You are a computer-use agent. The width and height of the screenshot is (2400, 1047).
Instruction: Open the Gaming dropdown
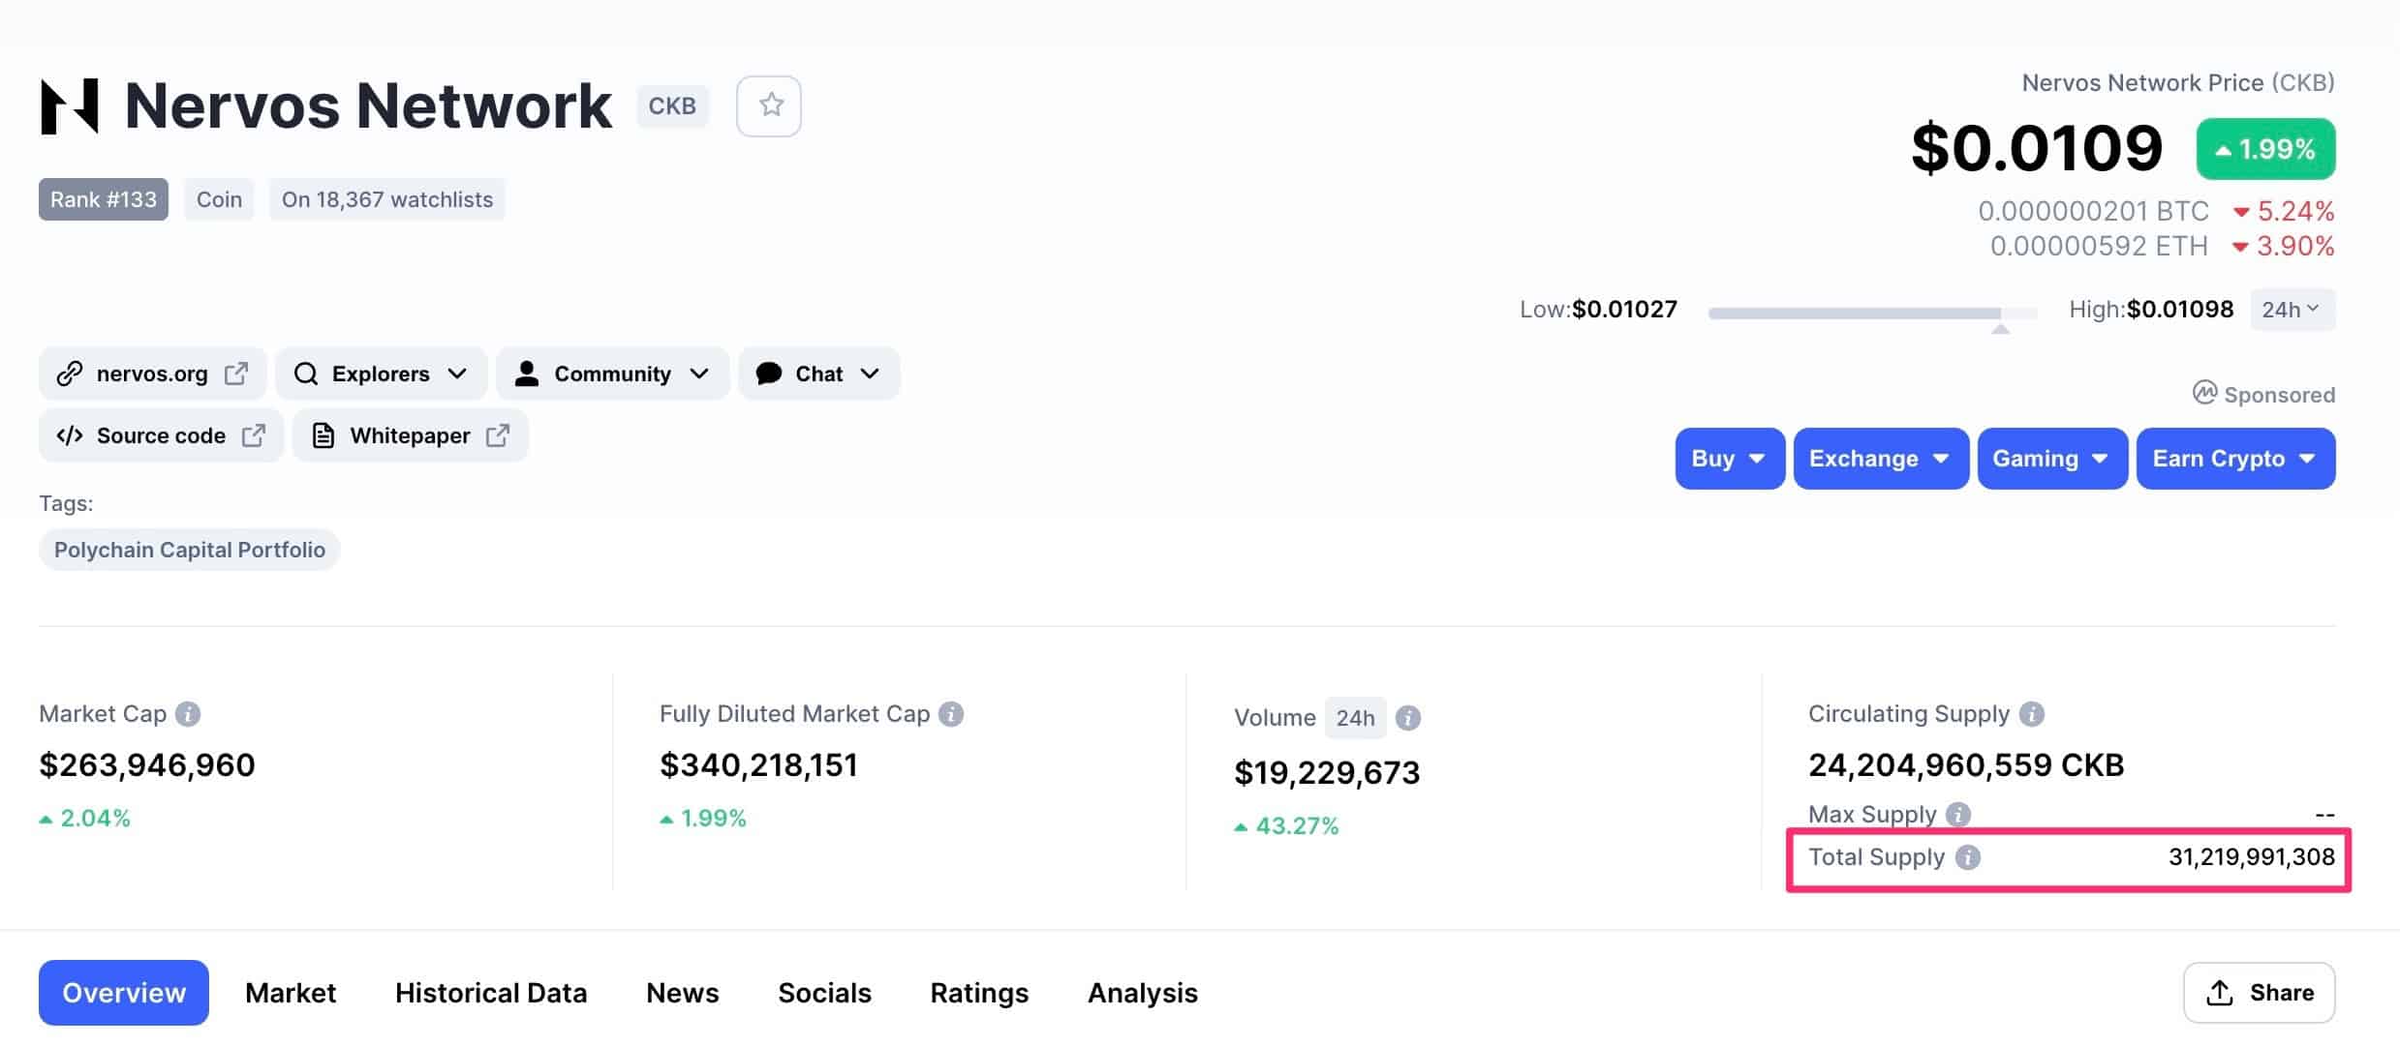[x=2052, y=459]
